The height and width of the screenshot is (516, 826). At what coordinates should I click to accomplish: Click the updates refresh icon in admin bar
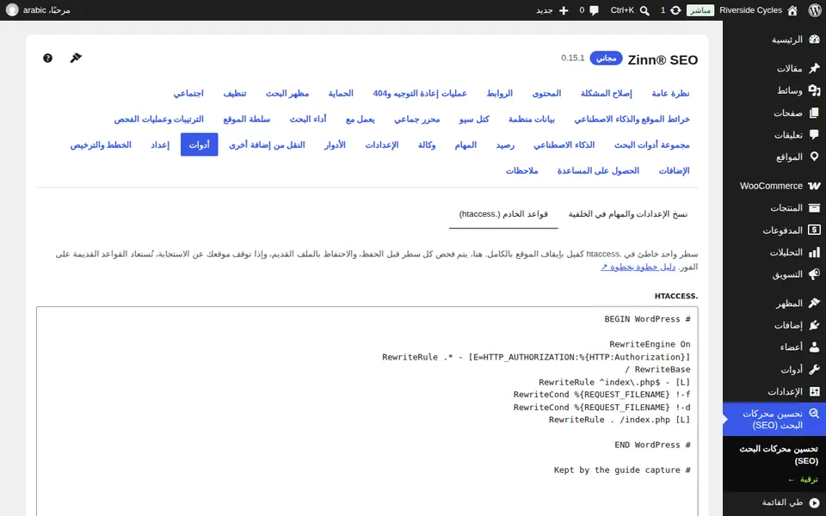click(x=675, y=10)
